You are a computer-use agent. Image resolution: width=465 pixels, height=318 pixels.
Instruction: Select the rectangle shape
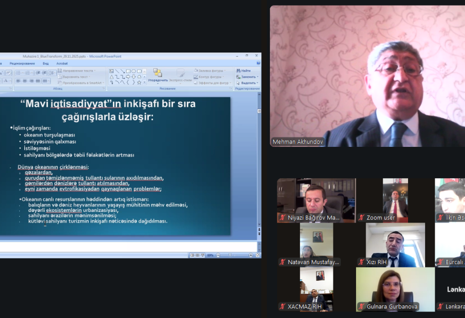(x=128, y=71)
